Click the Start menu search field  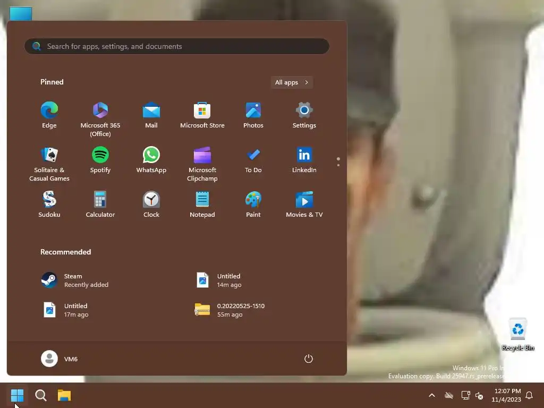pos(176,46)
